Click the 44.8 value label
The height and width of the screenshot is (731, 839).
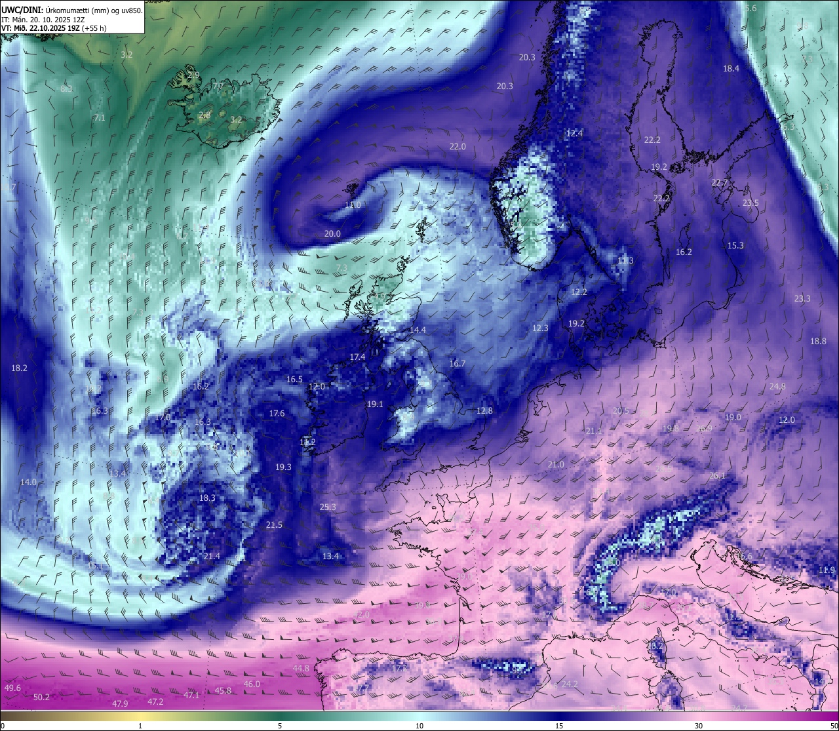pyautogui.click(x=301, y=669)
